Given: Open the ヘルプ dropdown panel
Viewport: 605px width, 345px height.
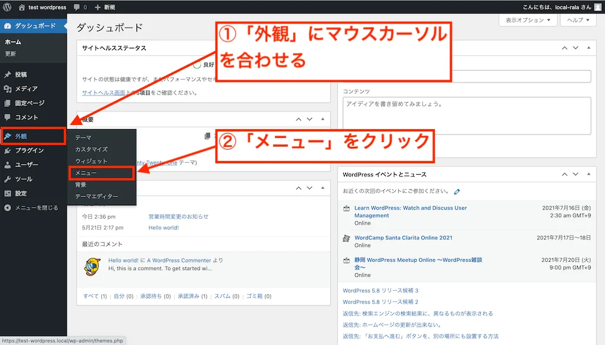Looking at the screenshot, I should (577, 19).
